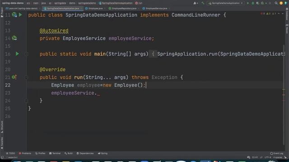Click the autowired bean gutter icon on line 14
This screenshot has width=289, height=162.
[14, 38]
